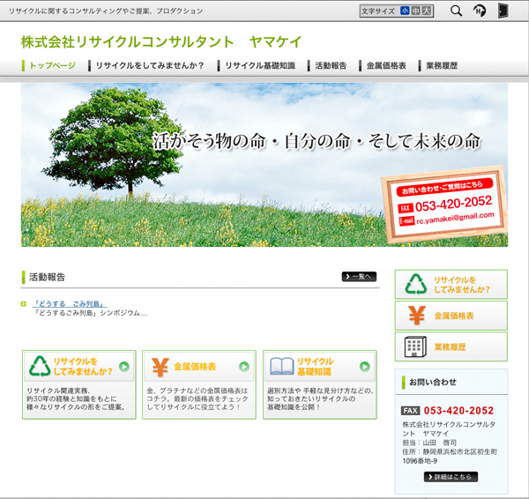Click the contact signboard on hero image
Screen dimensions: 529x499
click(x=444, y=205)
